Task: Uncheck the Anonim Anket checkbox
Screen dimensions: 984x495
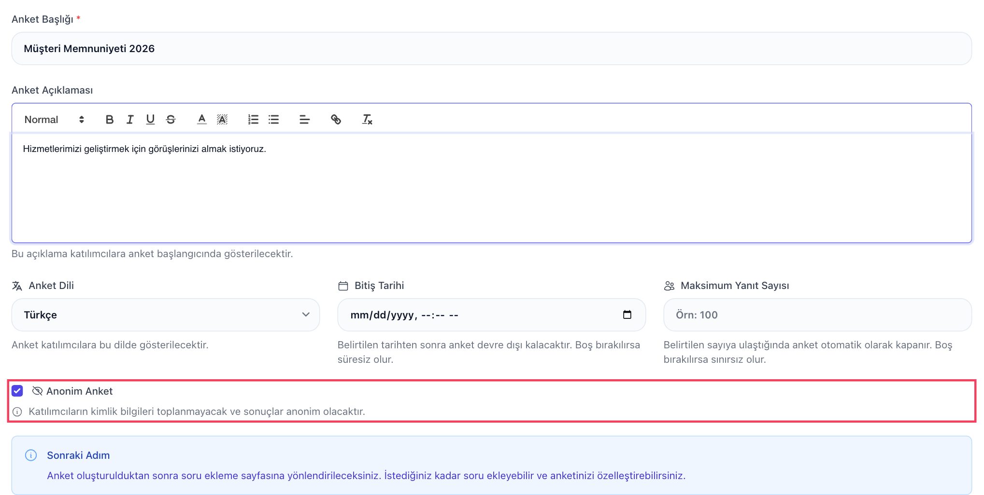Action: (x=17, y=391)
